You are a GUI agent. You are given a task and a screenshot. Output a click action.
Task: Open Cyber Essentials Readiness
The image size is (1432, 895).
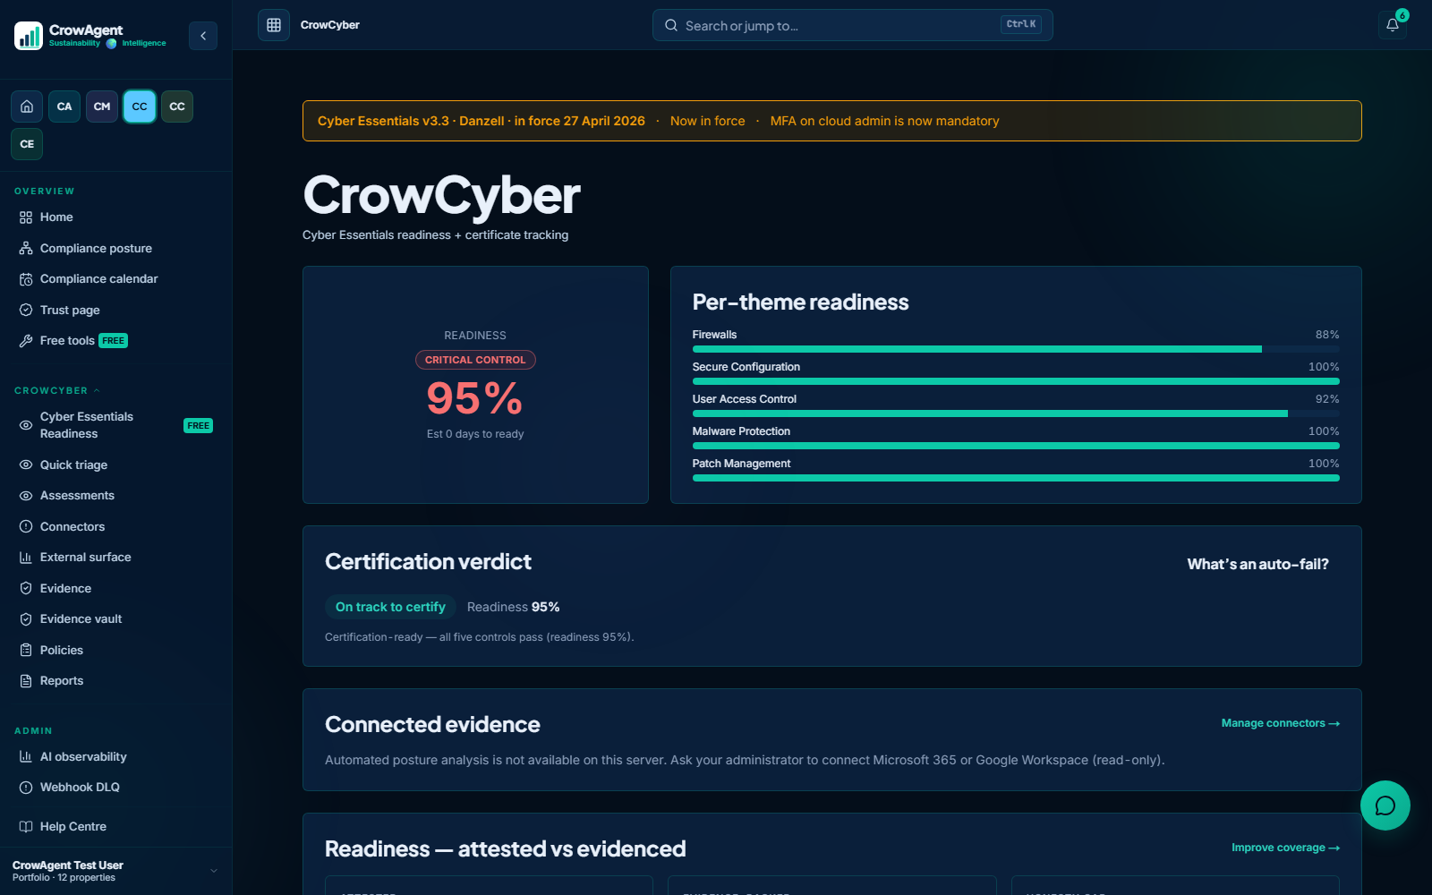point(115,425)
